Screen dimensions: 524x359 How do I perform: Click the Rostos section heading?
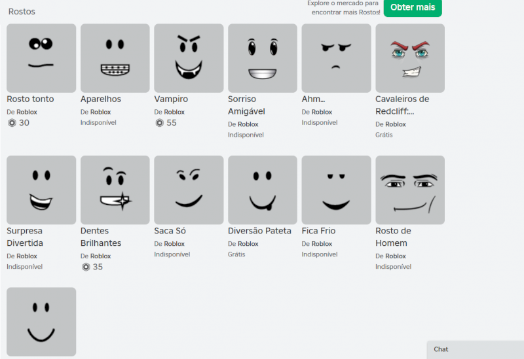22,12
